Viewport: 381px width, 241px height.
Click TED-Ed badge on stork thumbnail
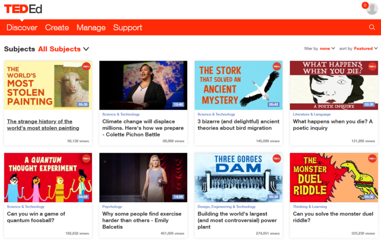coord(277,66)
